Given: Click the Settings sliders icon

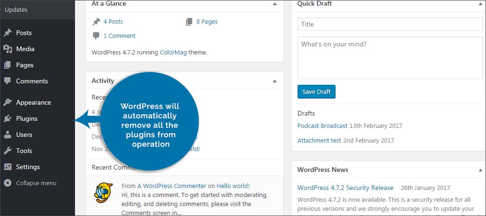Looking at the screenshot, I should (x=8, y=167).
